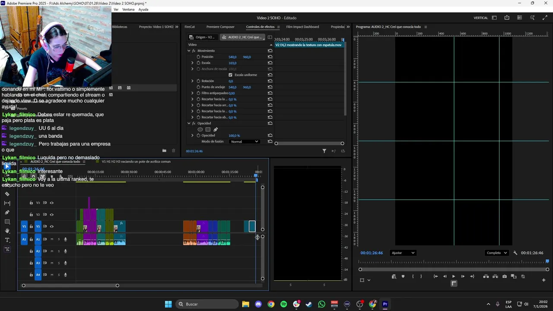Switch to the FireCut tab
Screen dimensions: 553x311
coord(190,27)
